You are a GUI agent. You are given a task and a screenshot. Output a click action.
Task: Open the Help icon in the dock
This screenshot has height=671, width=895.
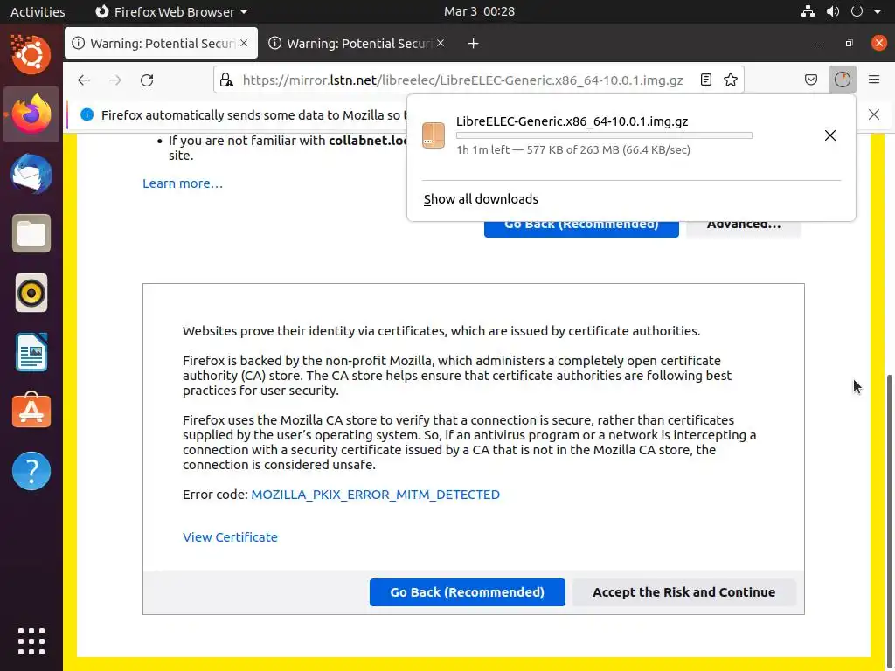tap(31, 471)
